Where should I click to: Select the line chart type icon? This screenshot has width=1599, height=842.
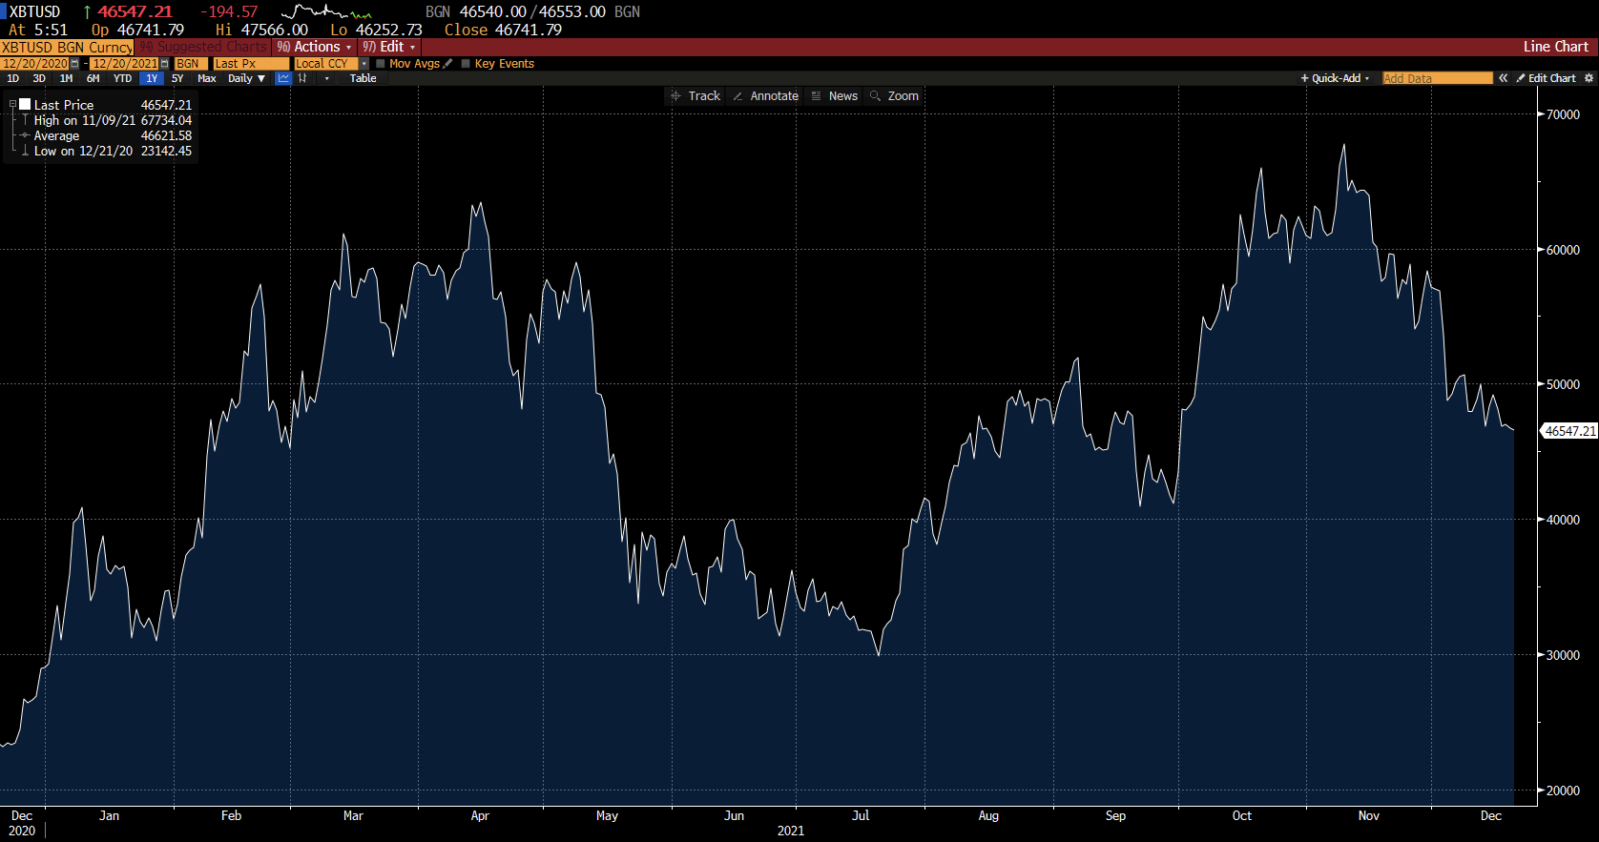[283, 78]
